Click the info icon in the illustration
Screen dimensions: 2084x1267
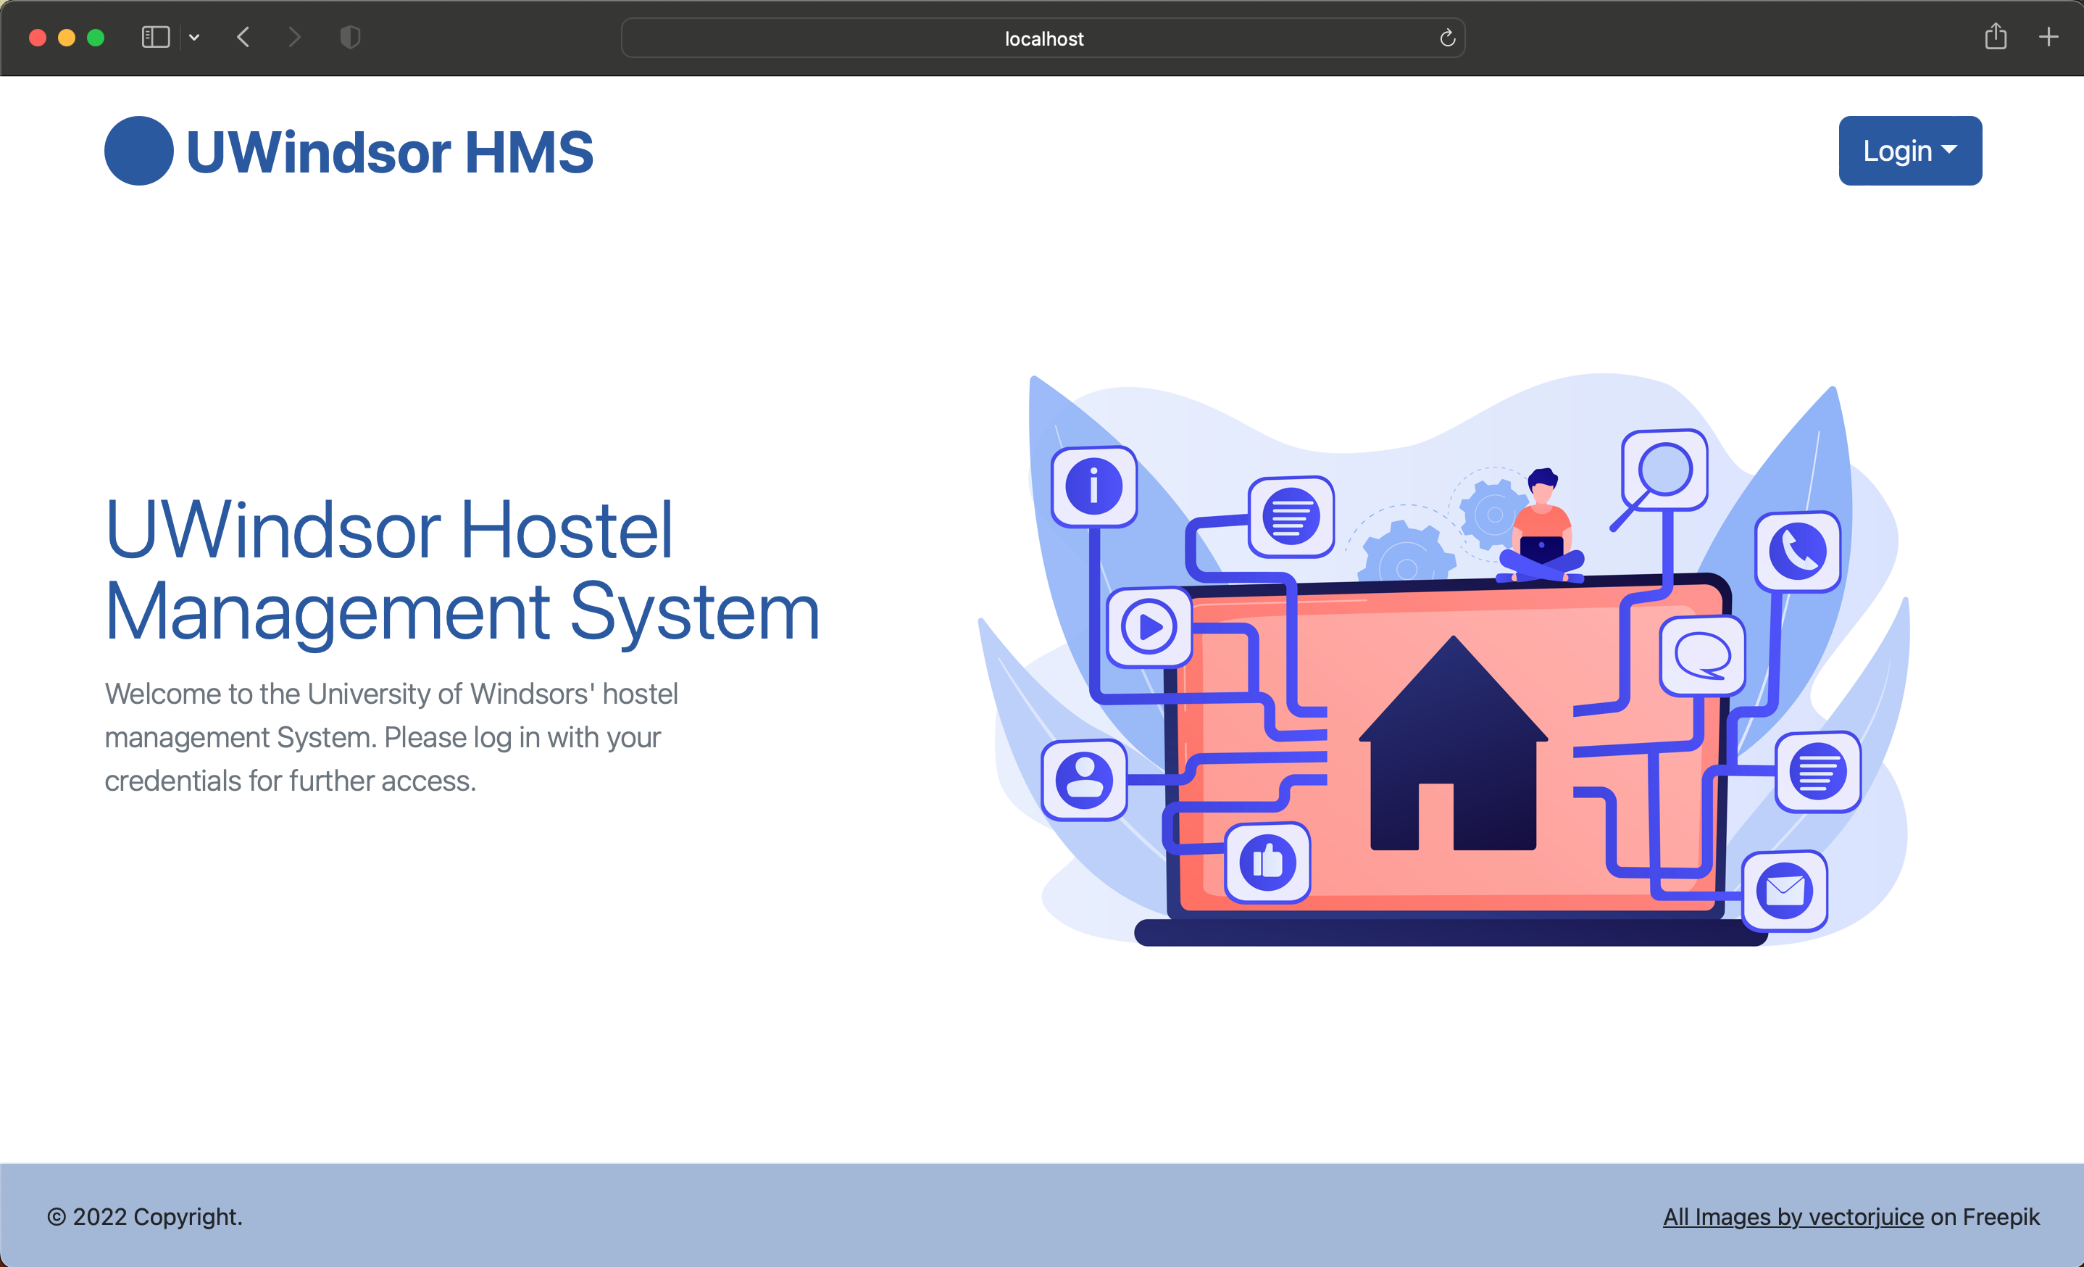[1093, 486]
